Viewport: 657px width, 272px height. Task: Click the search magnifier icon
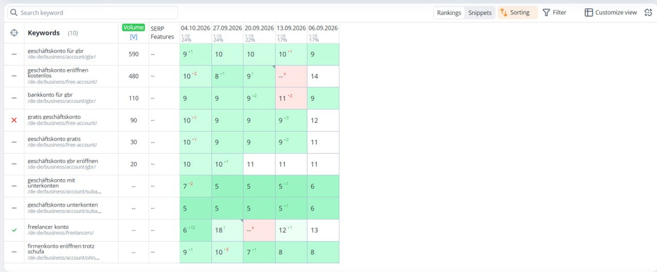(14, 13)
